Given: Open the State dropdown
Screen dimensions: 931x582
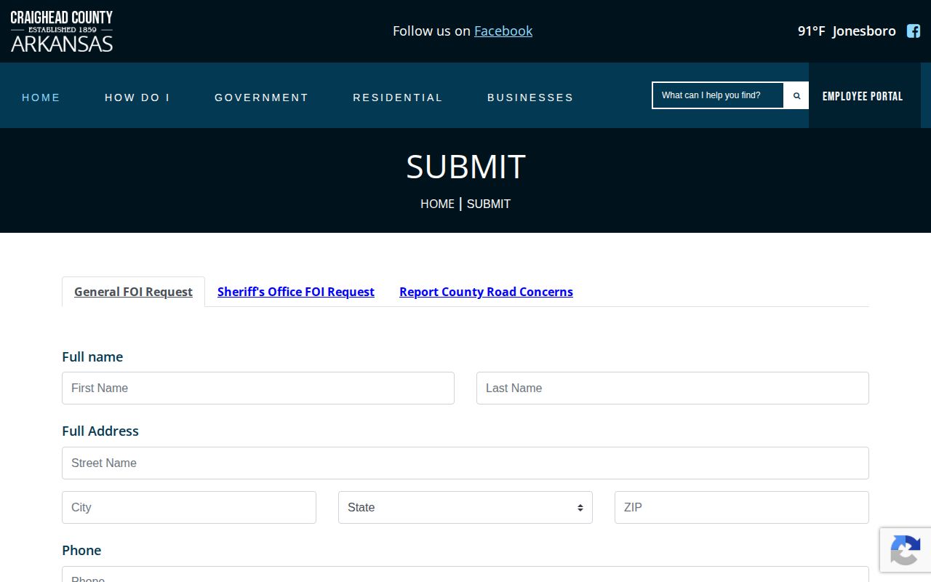Looking at the screenshot, I should point(465,507).
